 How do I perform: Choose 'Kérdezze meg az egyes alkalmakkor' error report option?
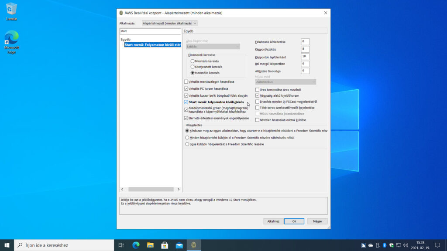tap(187, 131)
